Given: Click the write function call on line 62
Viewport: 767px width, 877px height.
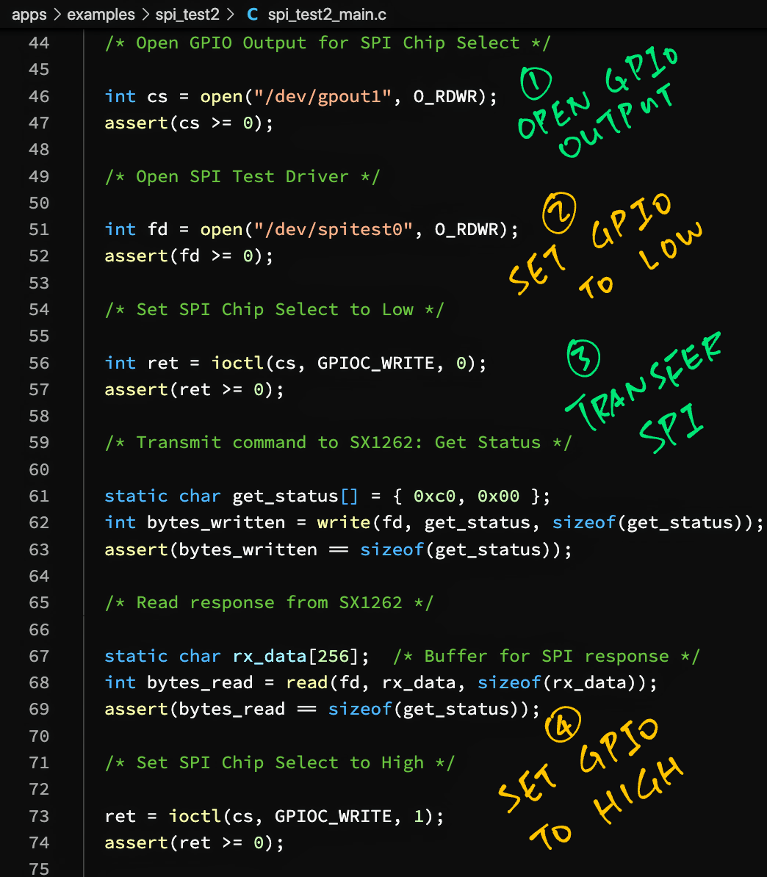Looking at the screenshot, I should coord(344,522).
